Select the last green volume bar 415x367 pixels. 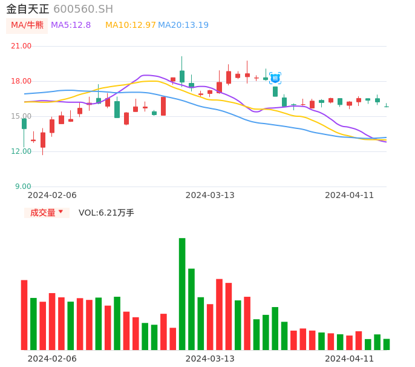click(x=387, y=344)
